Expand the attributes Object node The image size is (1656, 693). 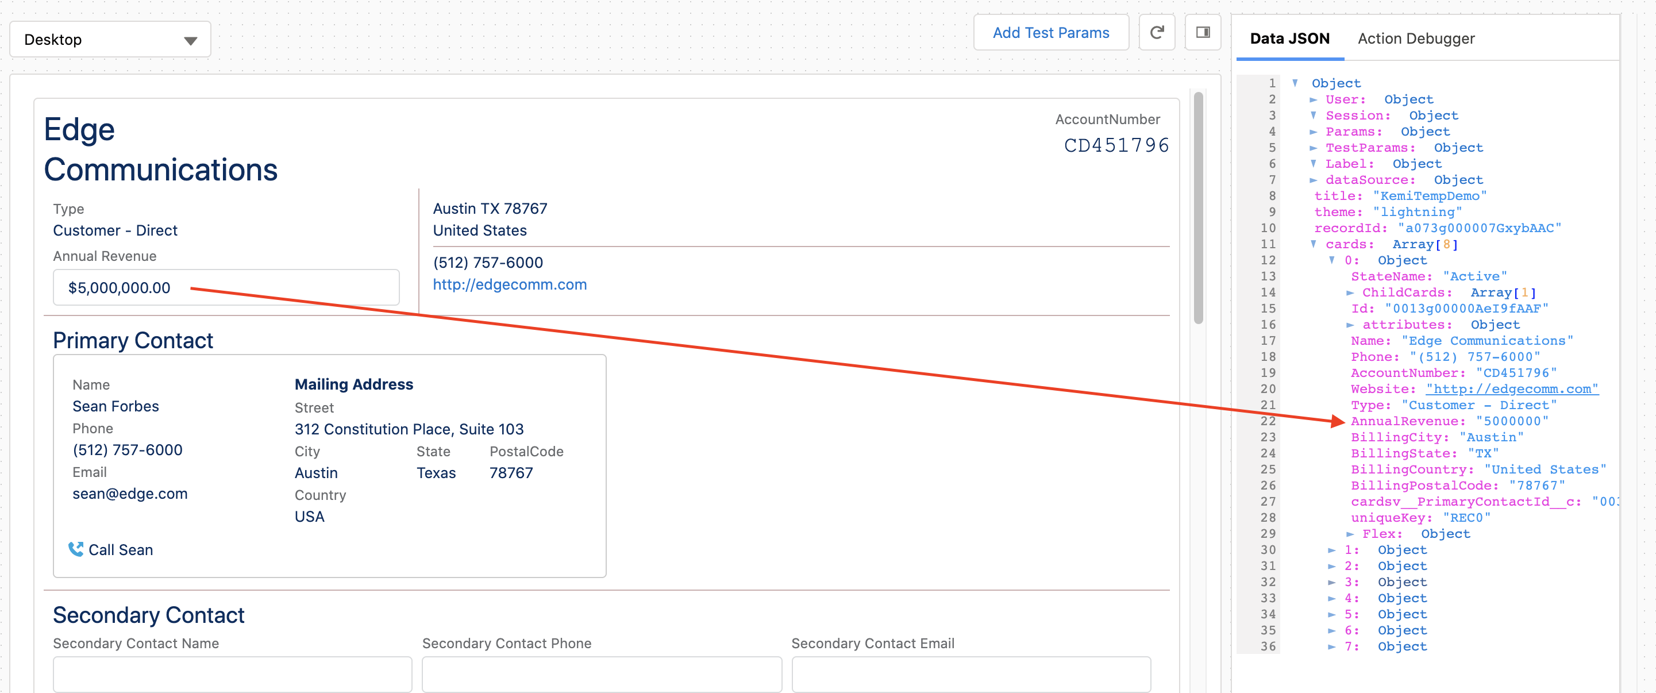[1350, 325]
